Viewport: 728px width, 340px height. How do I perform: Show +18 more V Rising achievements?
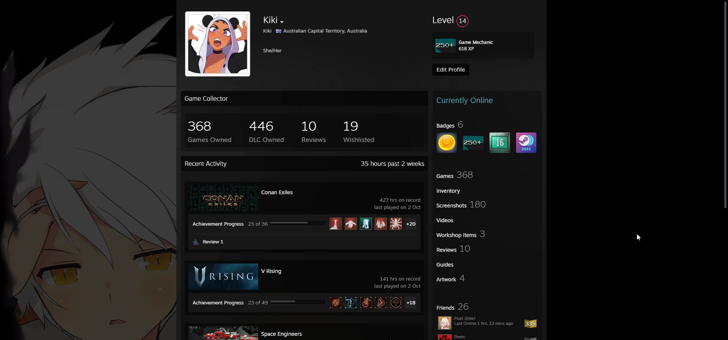coord(411,303)
